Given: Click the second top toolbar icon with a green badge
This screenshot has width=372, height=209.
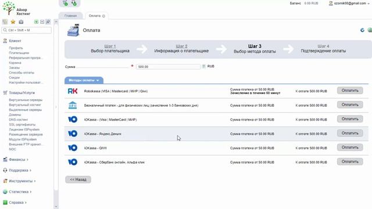Looking at the screenshot, I should click(x=74, y=3).
